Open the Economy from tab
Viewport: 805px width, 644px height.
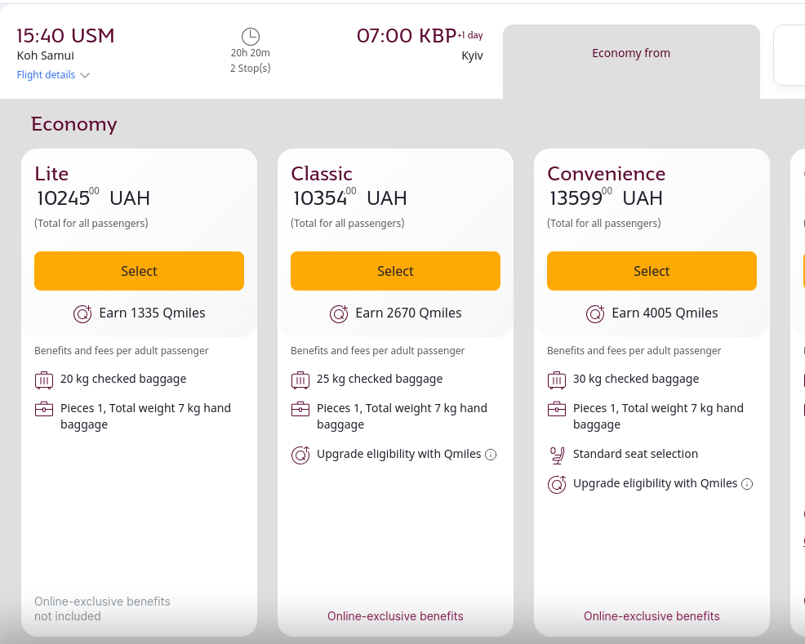(631, 54)
